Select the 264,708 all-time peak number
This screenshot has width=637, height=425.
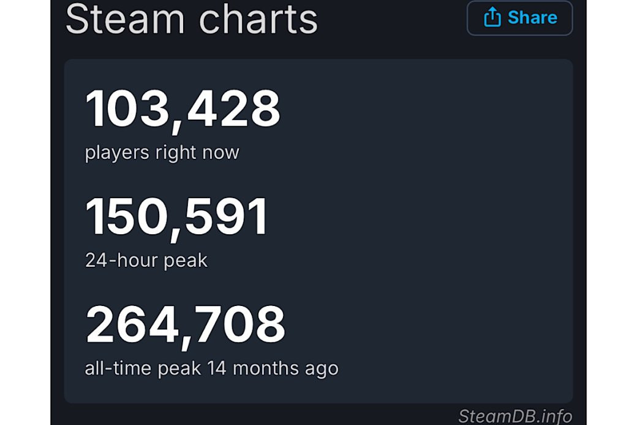[x=185, y=325]
